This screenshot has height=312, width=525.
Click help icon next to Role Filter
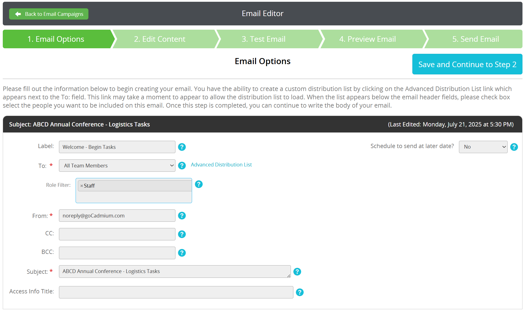pos(199,184)
